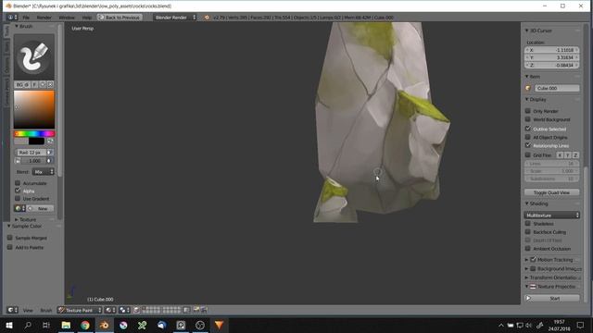Enable the Accumulate checkbox
This screenshot has height=333, width=593.
pos(18,183)
